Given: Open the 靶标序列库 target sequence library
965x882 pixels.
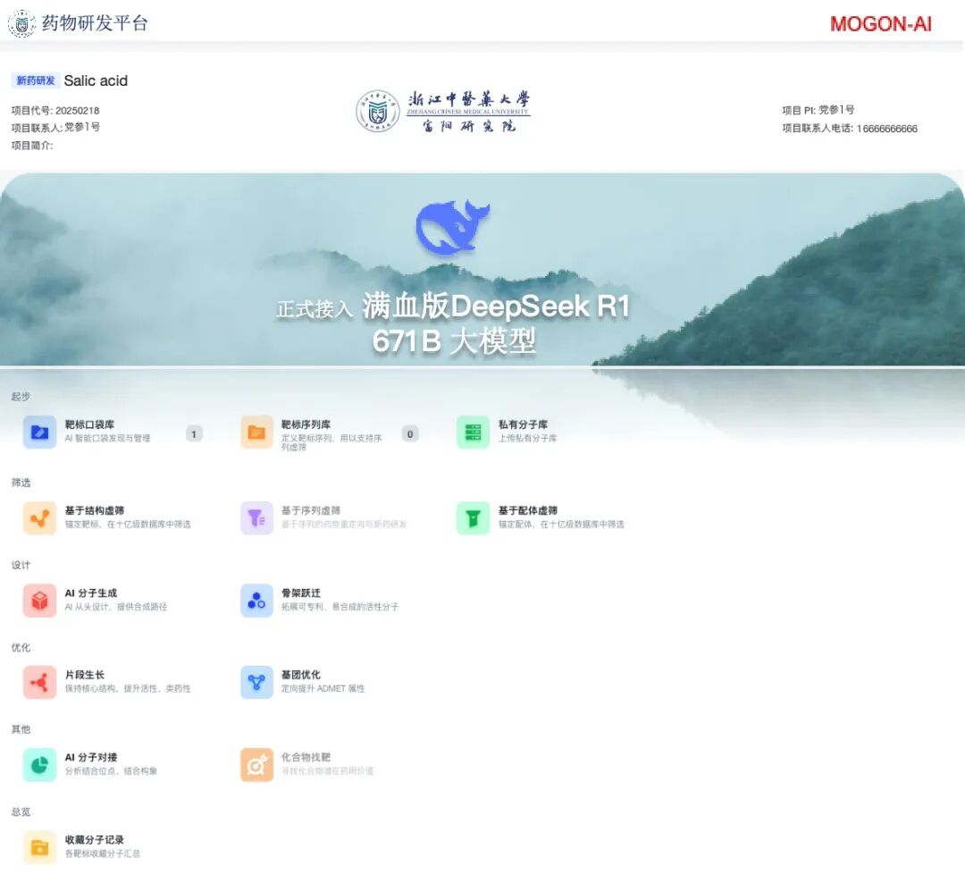Looking at the screenshot, I should pos(305,431).
